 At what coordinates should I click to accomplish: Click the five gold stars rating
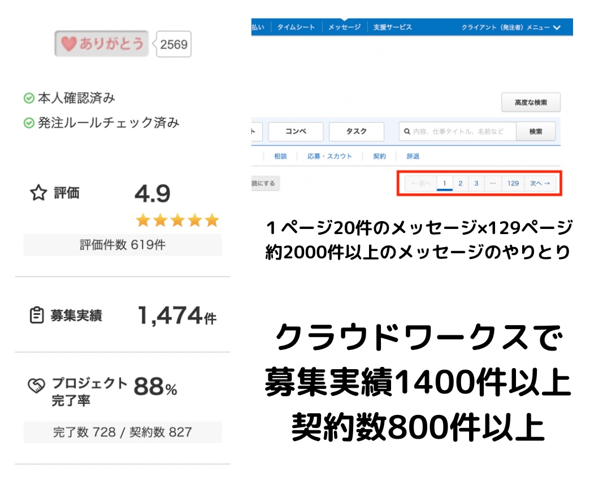click(x=177, y=220)
